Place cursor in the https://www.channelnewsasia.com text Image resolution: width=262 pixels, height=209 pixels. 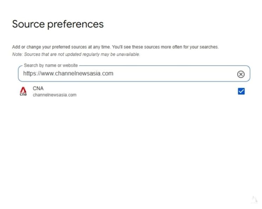tap(68, 73)
